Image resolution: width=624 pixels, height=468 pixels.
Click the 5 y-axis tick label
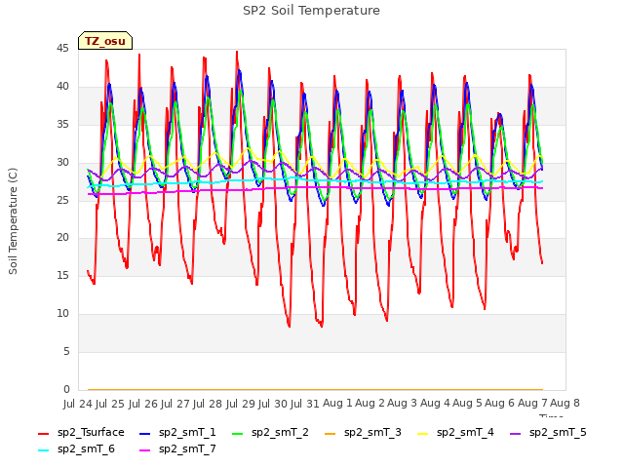(66, 351)
